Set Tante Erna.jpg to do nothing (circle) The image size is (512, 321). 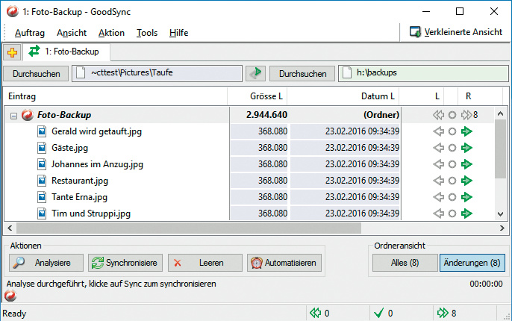[452, 197]
